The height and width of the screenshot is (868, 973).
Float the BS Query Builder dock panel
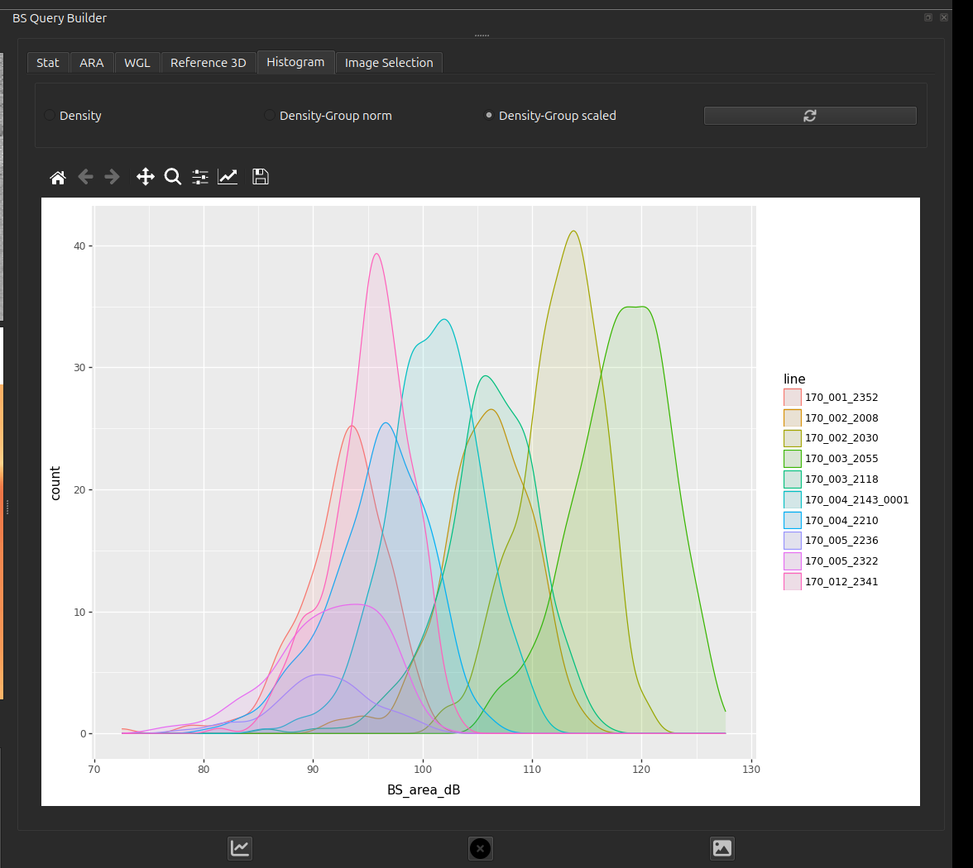[928, 17]
